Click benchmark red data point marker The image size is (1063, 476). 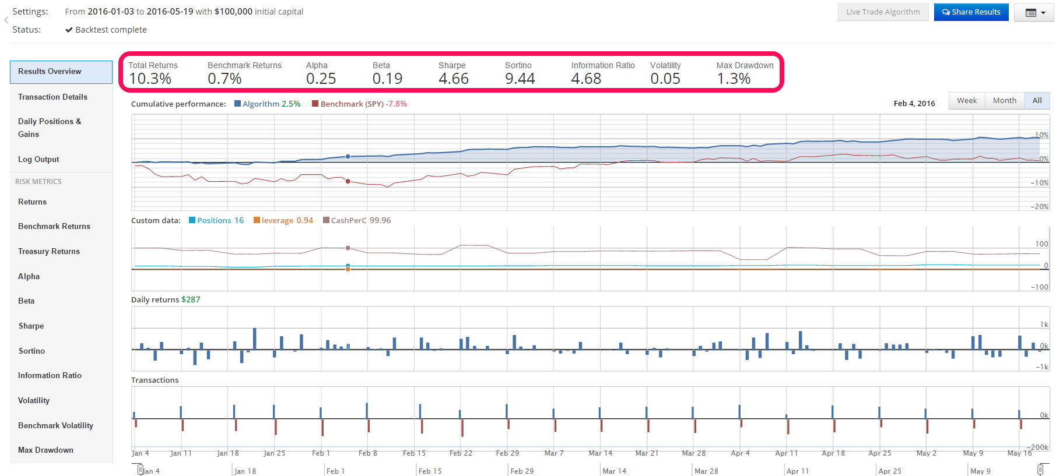pos(348,181)
